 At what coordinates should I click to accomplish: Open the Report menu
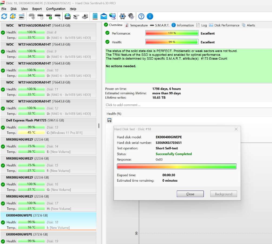(x=37, y=9)
